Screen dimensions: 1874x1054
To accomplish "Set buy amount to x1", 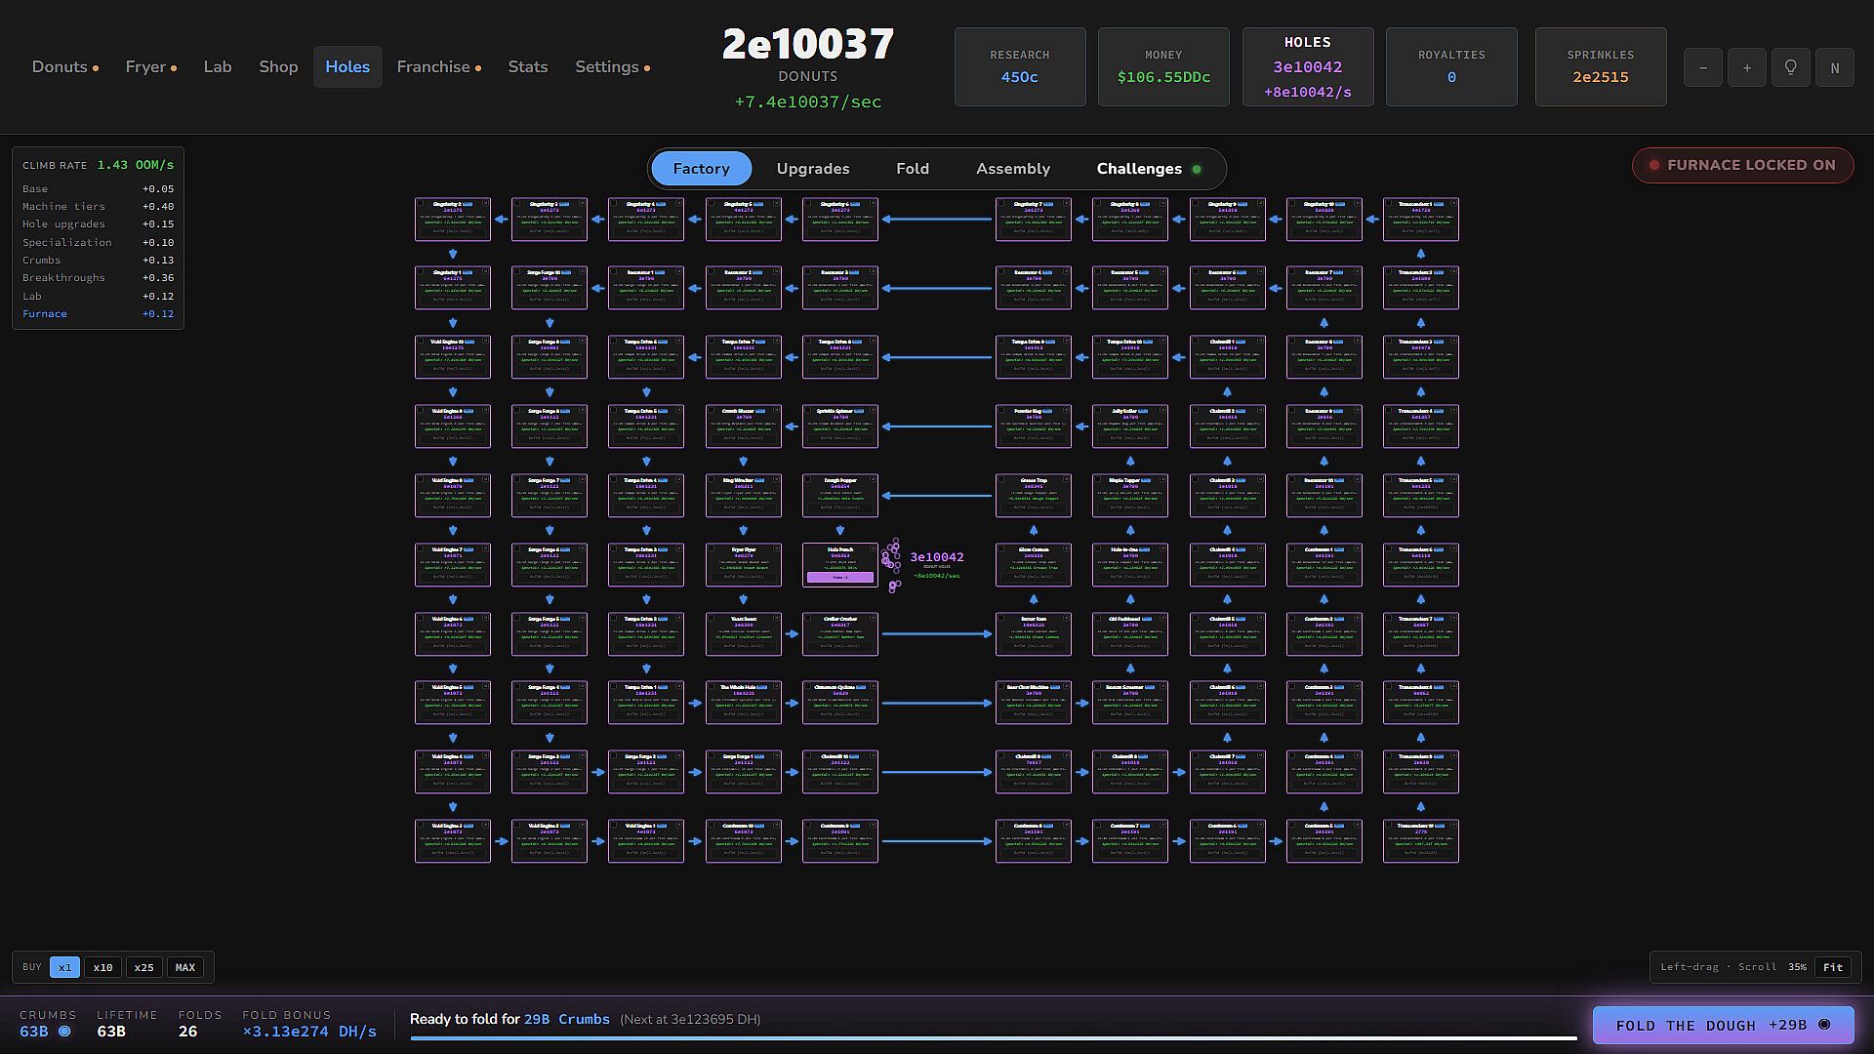I will 64,967.
